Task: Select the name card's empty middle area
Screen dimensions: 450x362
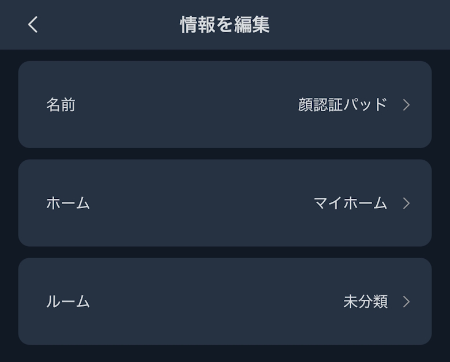Action: point(185,105)
